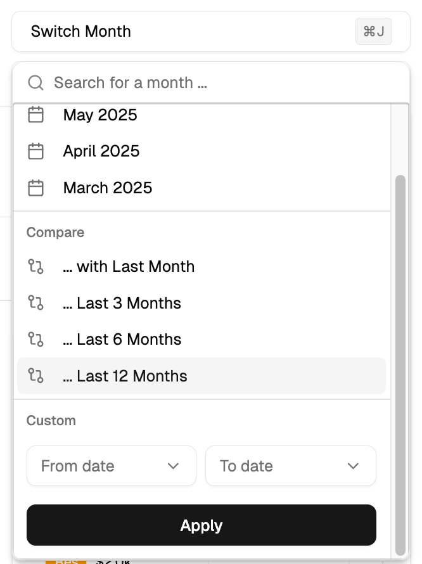Viewport: 422px width, 564px height.
Task: Expand the From date chevron arrow
Action: [x=174, y=466]
